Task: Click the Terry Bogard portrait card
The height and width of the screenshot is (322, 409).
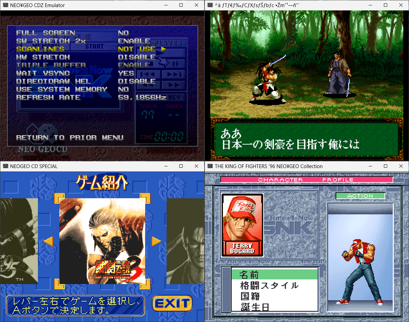Action: [243, 225]
